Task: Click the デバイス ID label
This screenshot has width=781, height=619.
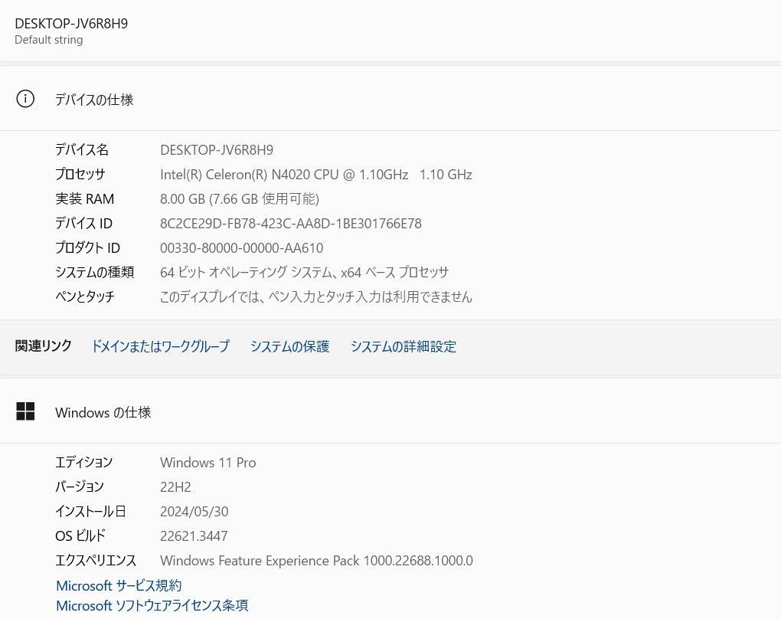Action: click(x=83, y=223)
